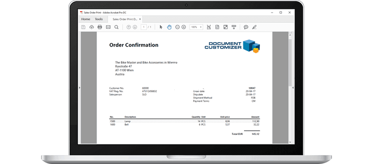Click order number 10047
Image resolution: width=373 pixels, height=164 pixels.
pyautogui.click(x=252, y=88)
